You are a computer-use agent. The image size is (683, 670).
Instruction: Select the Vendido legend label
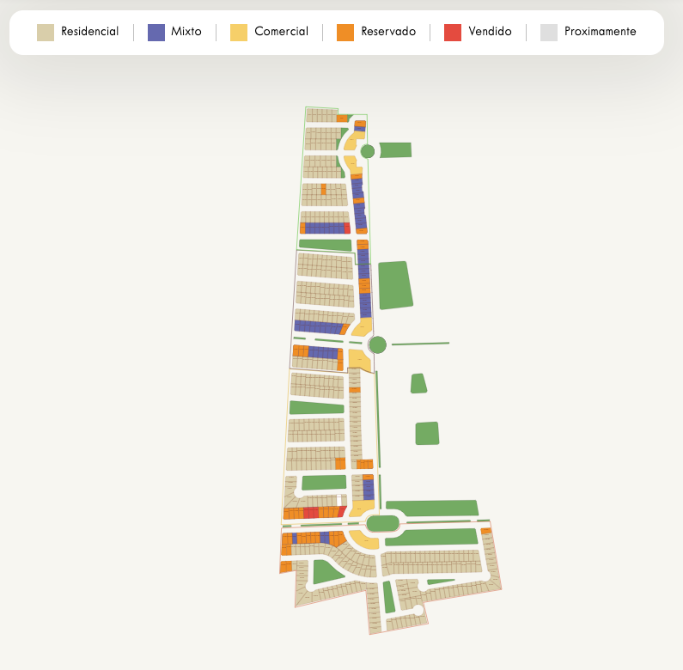[x=490, y=32]
